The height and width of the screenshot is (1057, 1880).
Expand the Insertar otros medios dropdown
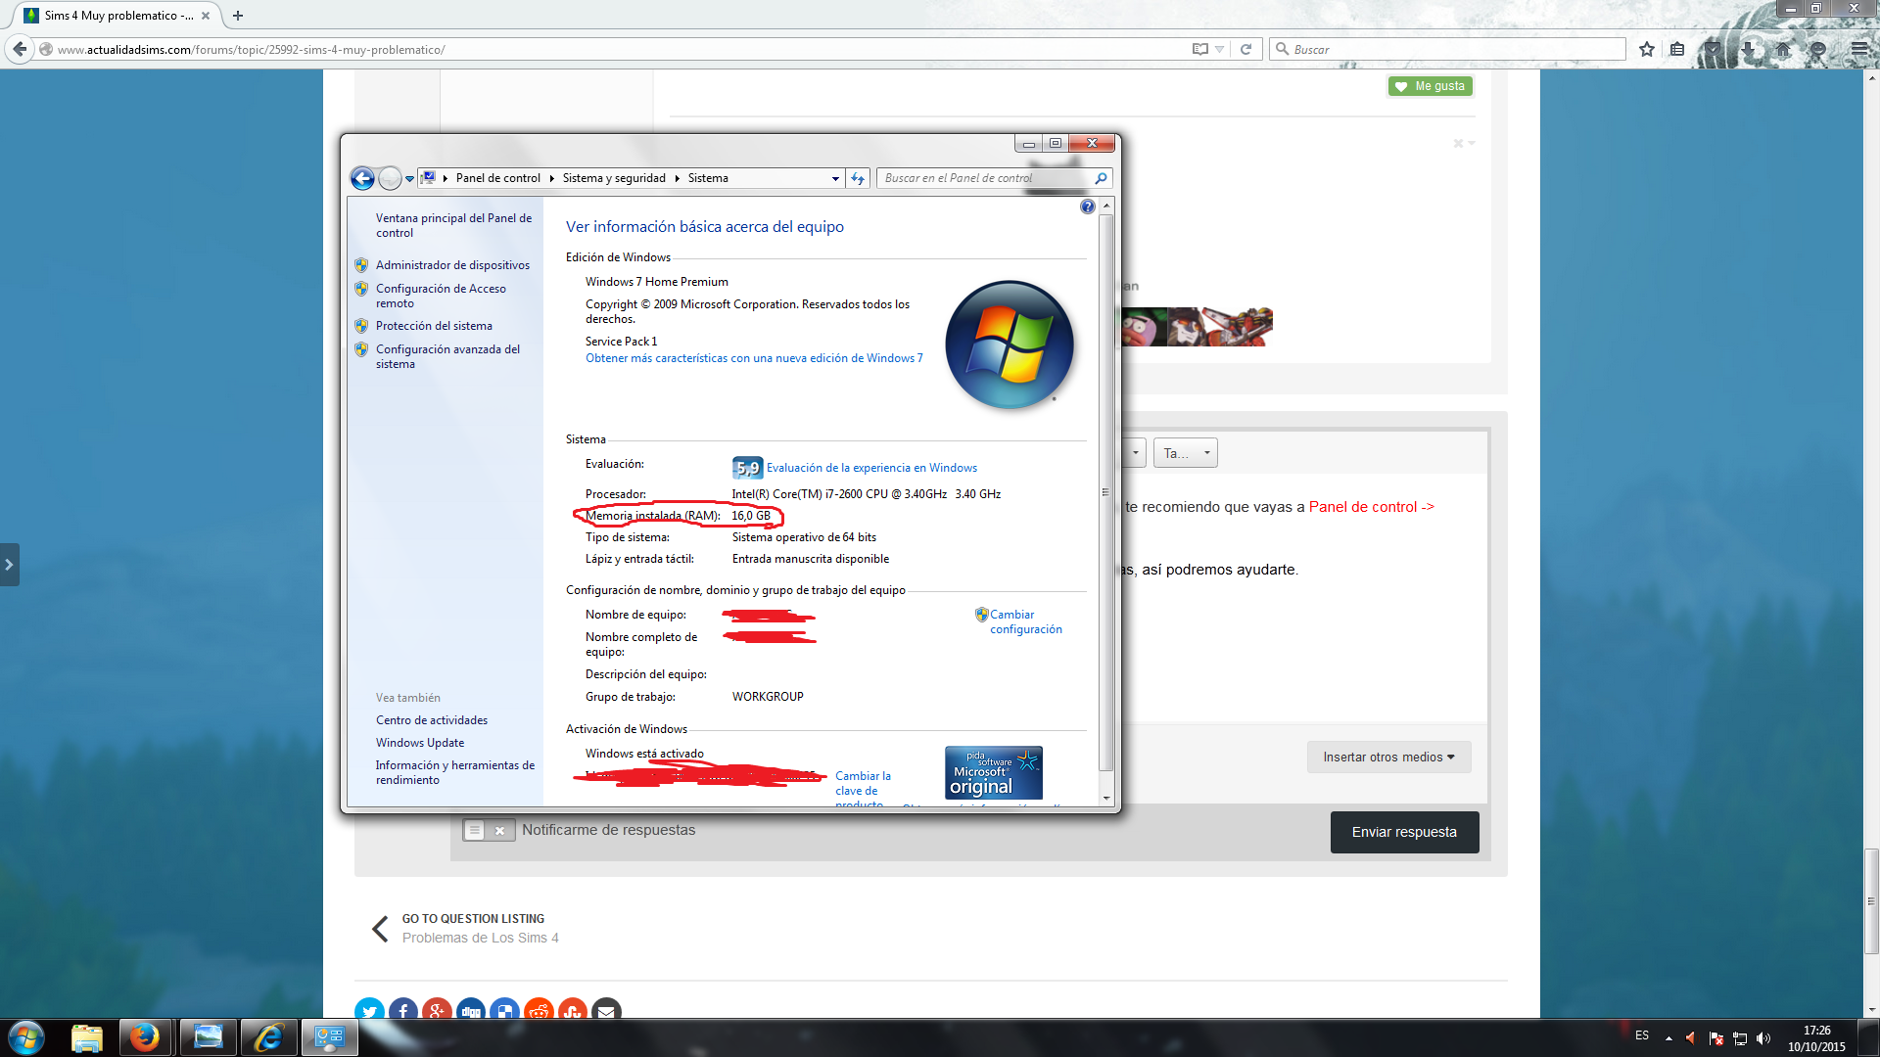(x=1387, y=757)
